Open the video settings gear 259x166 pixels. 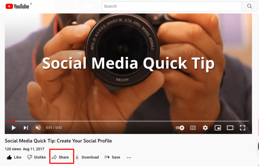(205, 128)
